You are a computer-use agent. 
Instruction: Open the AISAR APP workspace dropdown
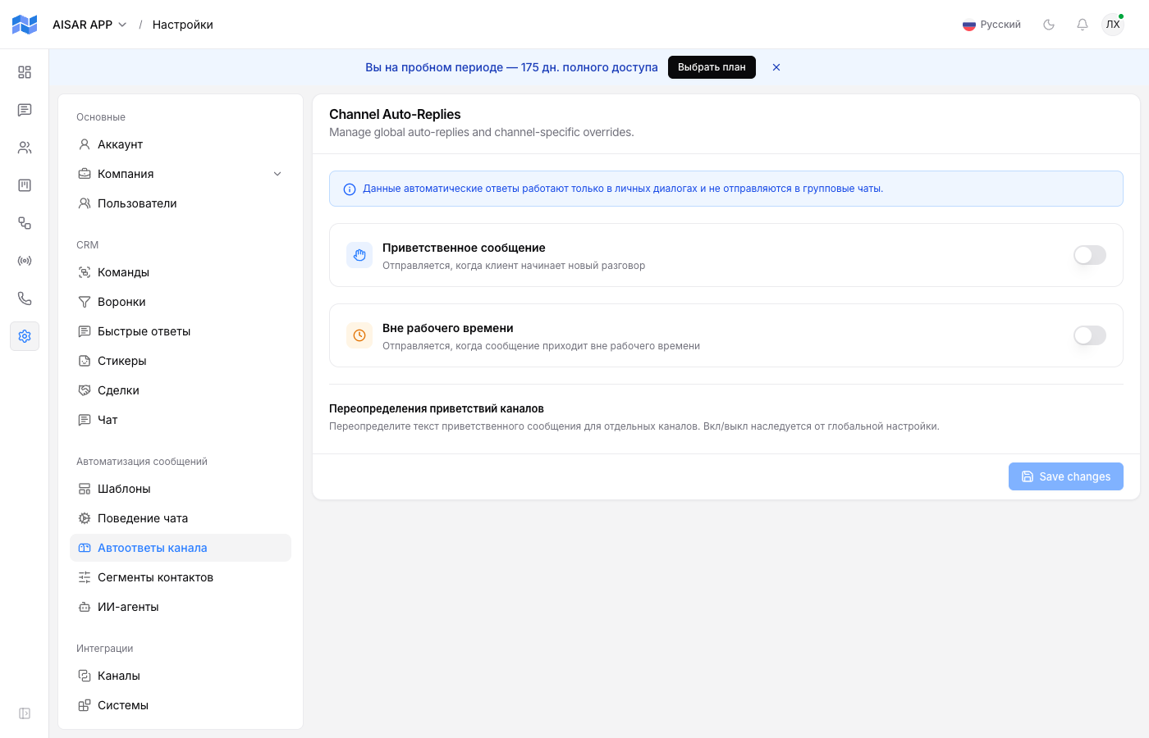[89, 25]
